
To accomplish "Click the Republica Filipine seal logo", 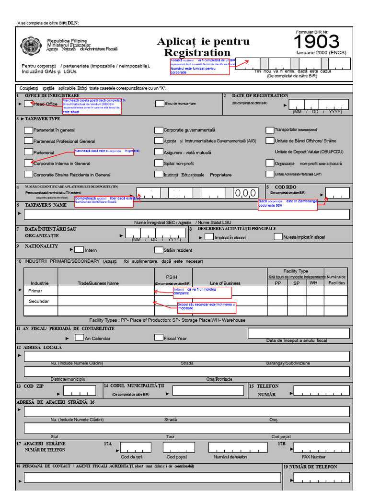I will click(x=31, y=46).
